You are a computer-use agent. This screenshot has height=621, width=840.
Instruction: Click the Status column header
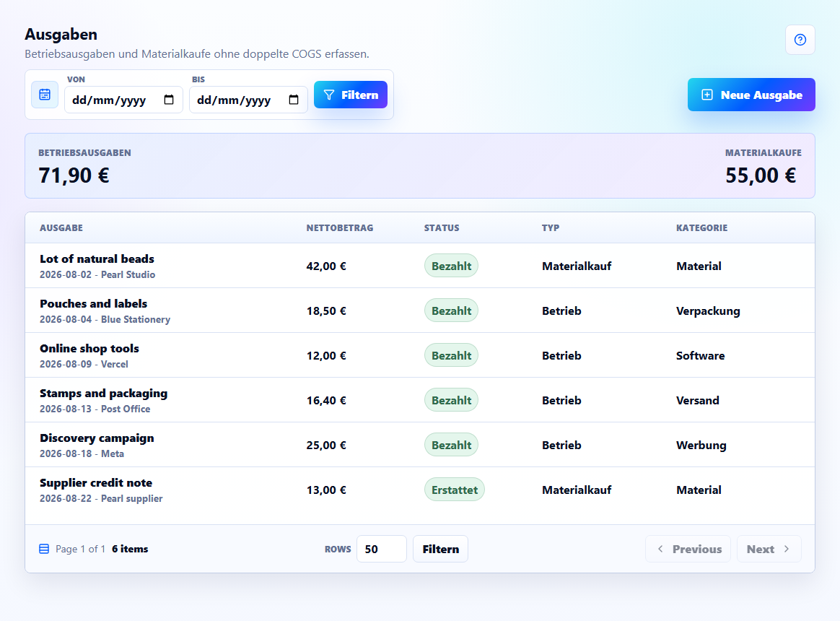pyautogui.click(x=442, y=228)
